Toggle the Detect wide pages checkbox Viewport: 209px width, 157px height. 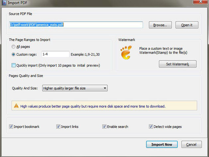[x=151, y=126]
